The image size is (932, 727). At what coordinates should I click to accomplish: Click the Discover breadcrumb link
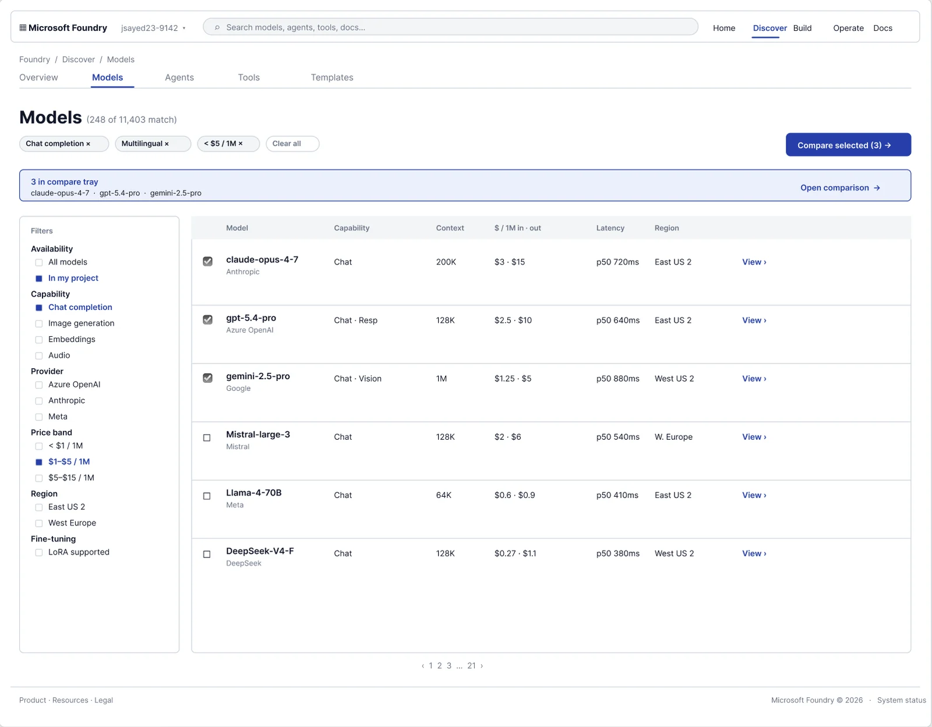tap(79, 59)
